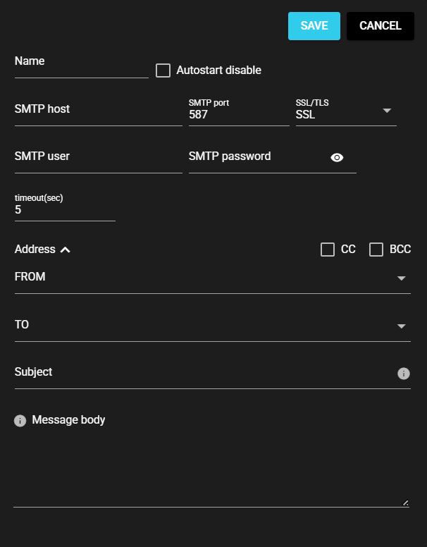Click the Subject info icon
This screenshot has width=427, height=547.
tap(404, 374)
